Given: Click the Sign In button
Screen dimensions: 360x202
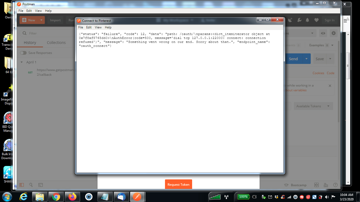Looking at the screenshot, I should coord(329,20).
